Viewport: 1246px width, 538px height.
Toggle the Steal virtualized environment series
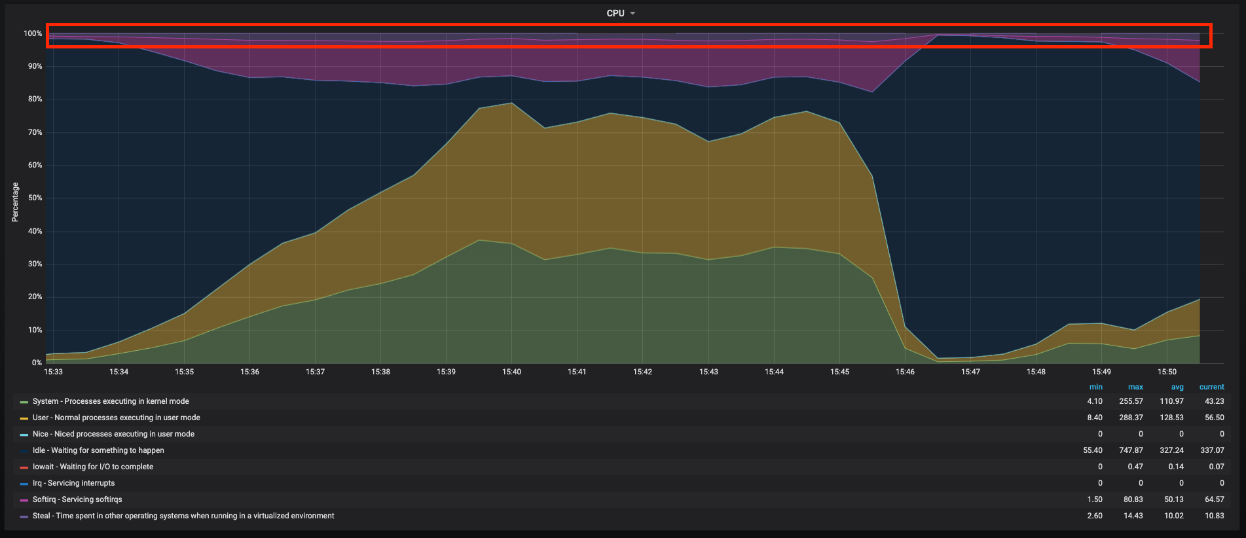(183, 516)
